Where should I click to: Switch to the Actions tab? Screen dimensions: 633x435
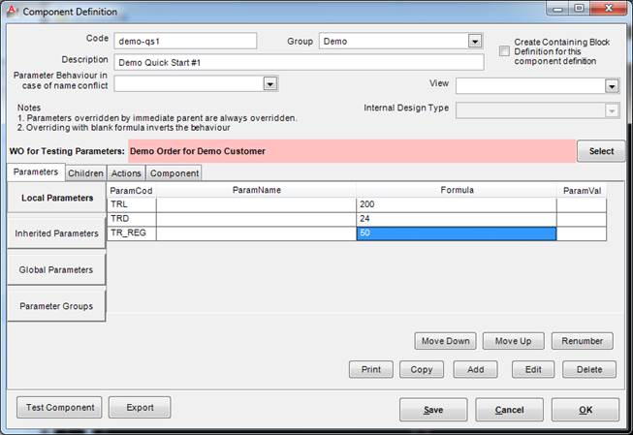click(x=126, y=173)
